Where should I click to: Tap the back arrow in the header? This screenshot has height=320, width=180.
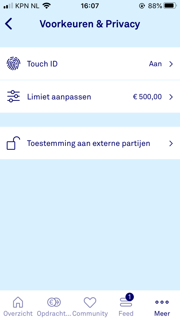click(x=8, y=24)
